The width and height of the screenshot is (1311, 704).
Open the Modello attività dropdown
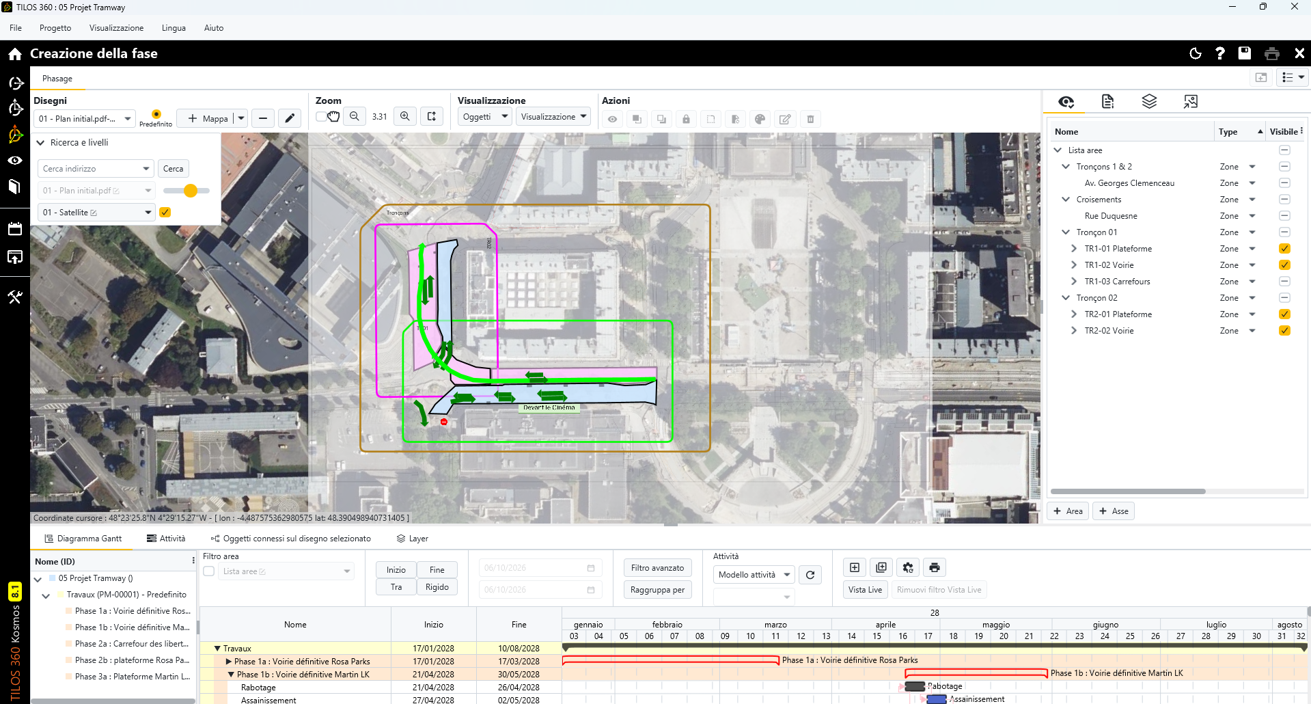pyautogui.click(x=754, y=575)
